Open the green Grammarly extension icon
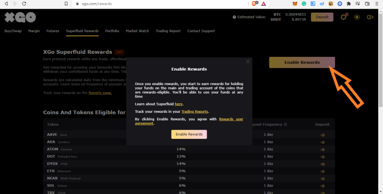 click(x=304, y=4)
